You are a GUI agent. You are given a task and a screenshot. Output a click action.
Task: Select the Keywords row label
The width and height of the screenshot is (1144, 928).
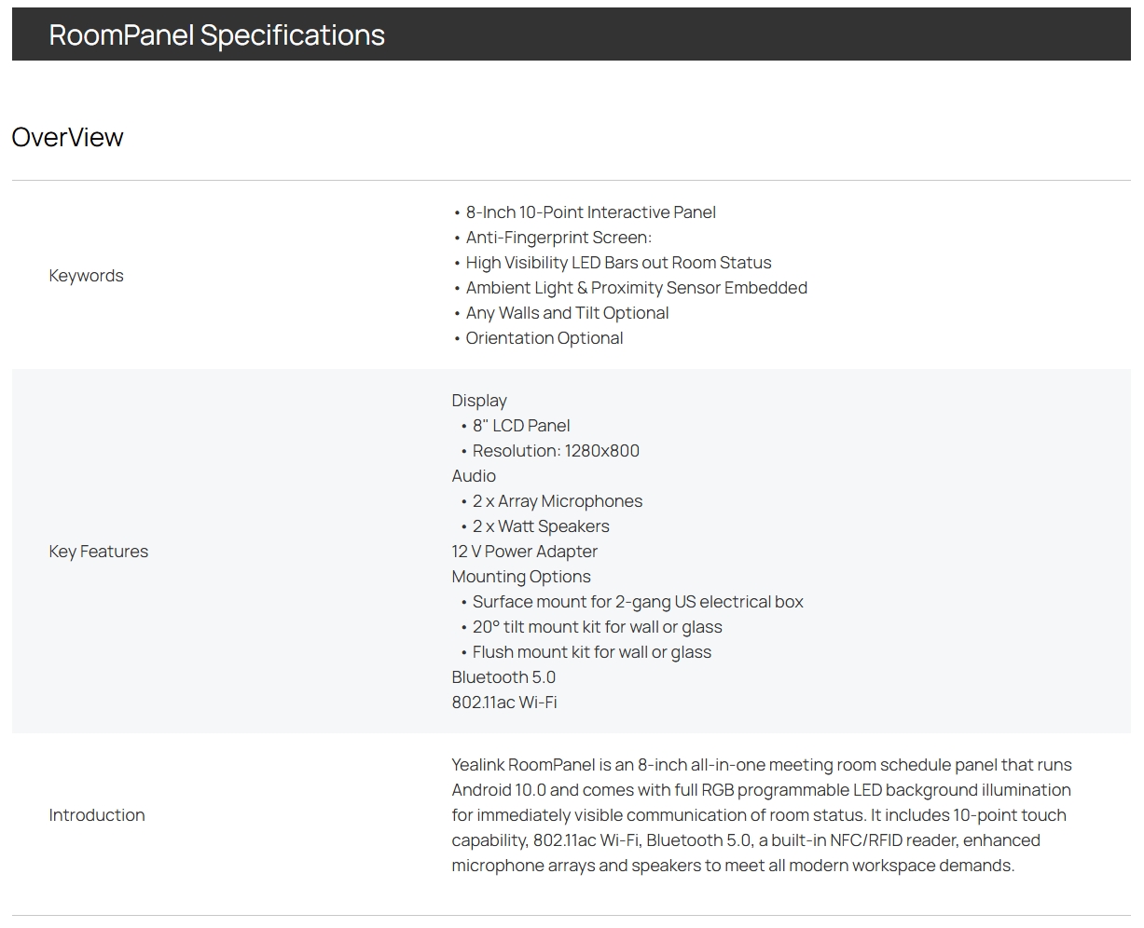[x=86, y=276]
